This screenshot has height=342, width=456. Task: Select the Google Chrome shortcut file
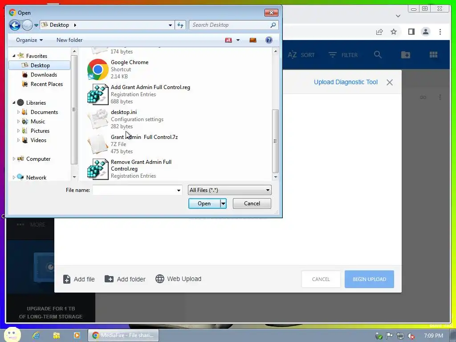(130, 69)
